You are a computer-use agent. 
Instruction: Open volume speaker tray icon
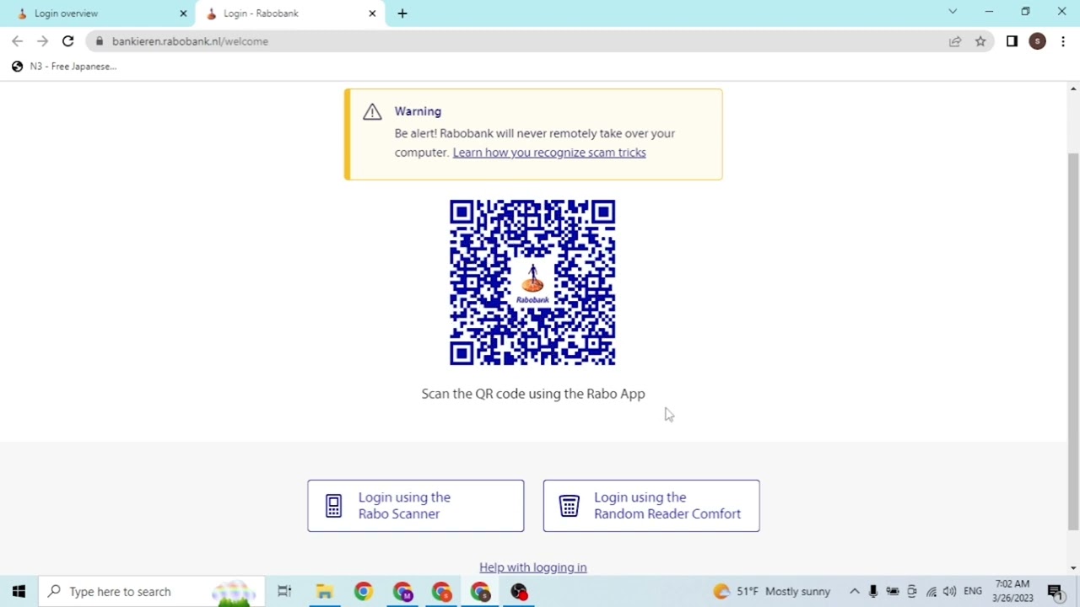tap(950, 592)
